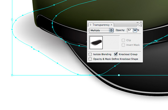Open the Opacity slider arrow popup
The height and width of the screenshot is (110, 168).
click(135, 30)
